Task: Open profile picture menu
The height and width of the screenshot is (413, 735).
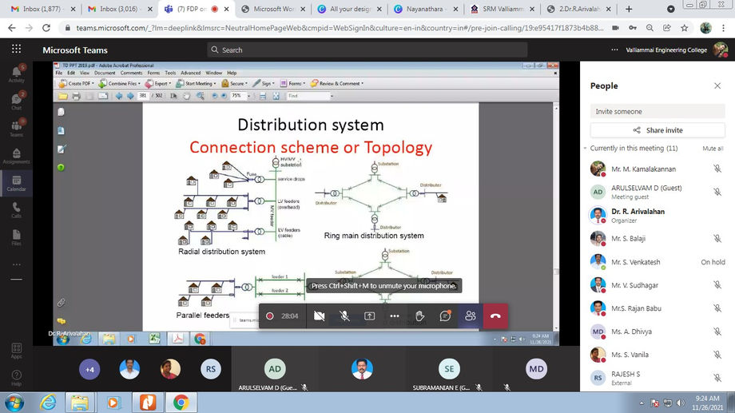Action: coord(720,50)
